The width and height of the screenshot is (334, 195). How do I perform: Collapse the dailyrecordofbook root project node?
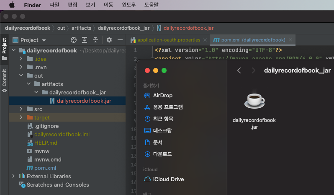[14, 50]
